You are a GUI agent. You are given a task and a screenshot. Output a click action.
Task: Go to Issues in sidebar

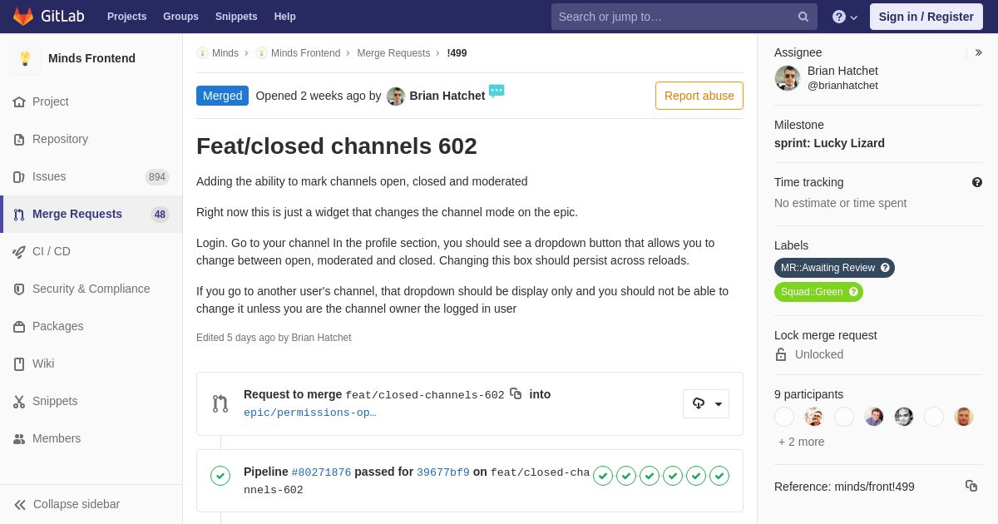(x=49, y=176)
